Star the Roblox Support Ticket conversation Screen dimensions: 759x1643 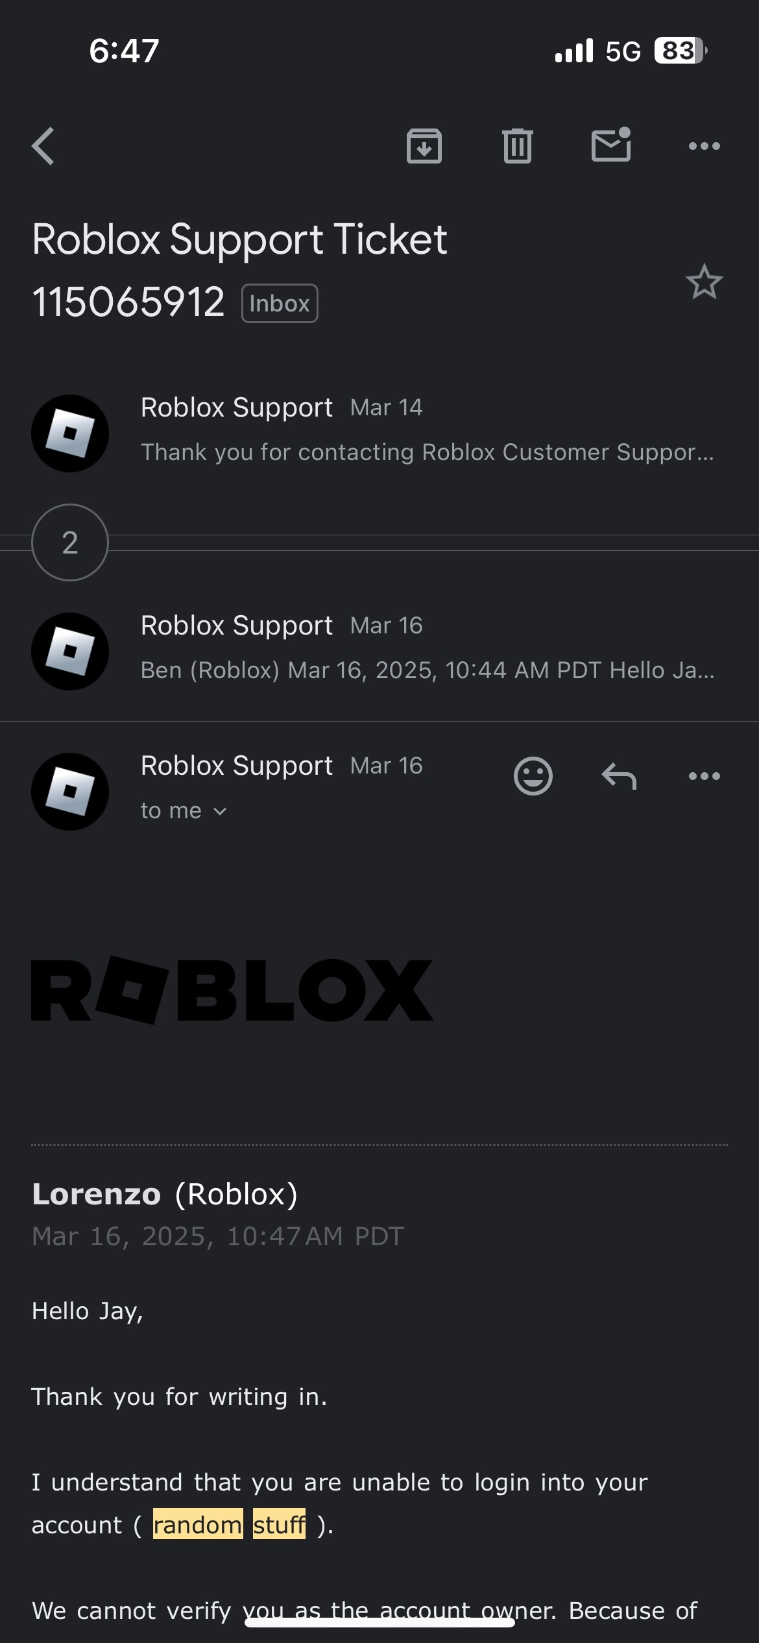pyautogui.click(x=704, y=282)
